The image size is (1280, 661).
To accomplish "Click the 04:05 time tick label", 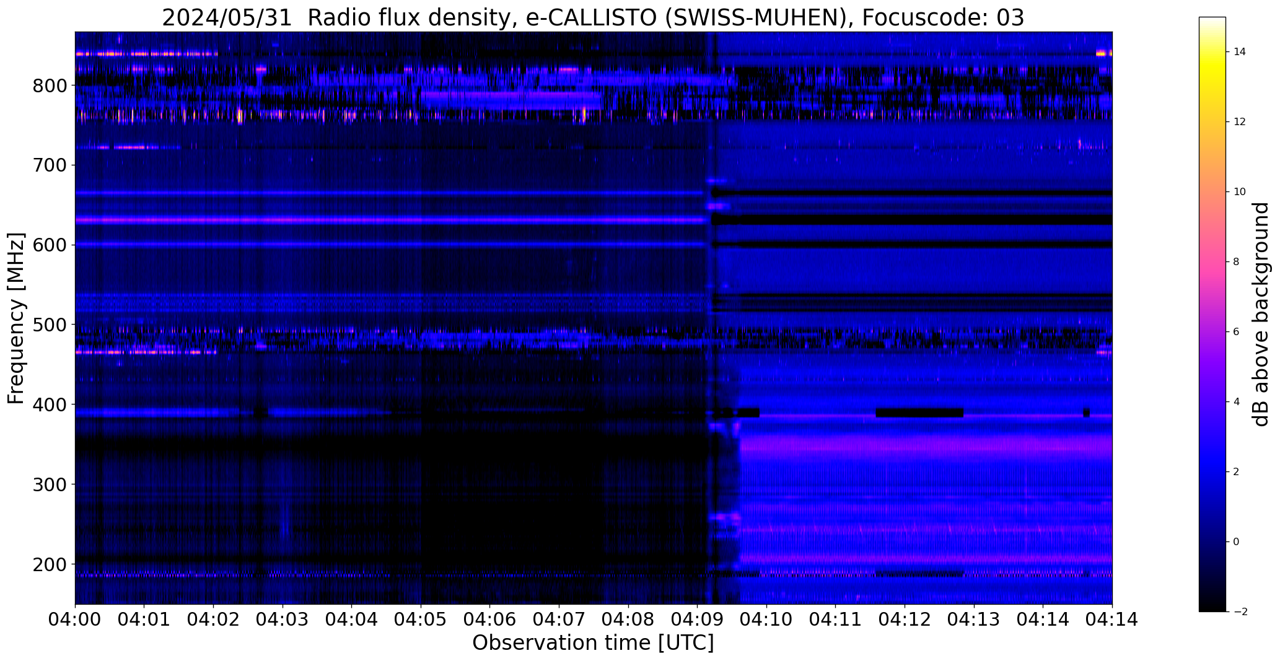I will point(421,619).
